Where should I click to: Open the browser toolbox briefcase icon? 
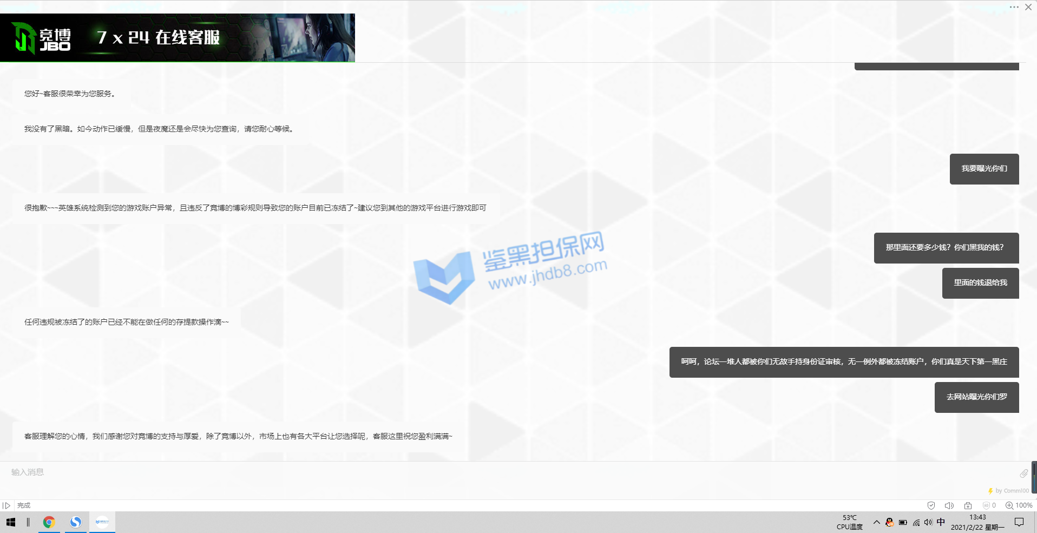[x=968, y=505]
